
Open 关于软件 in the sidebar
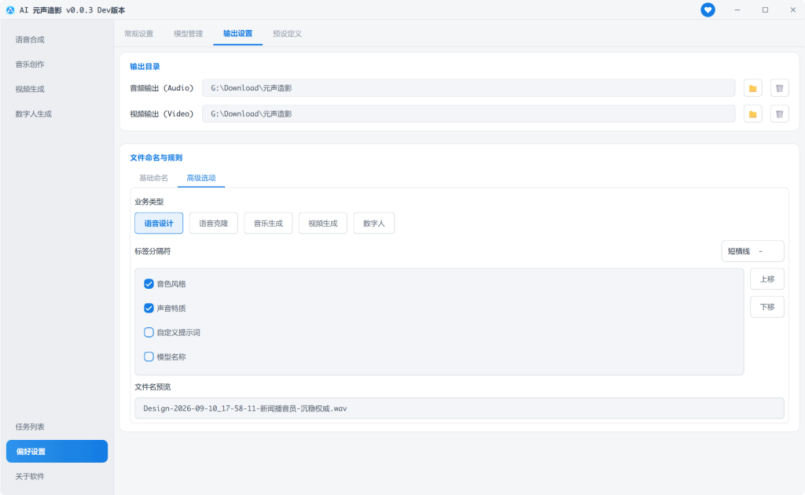[30, 476]
